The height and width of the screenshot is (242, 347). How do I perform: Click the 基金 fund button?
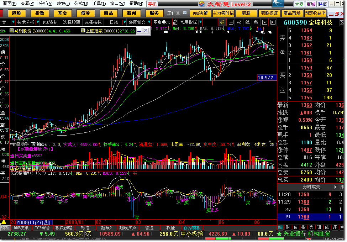62,13
